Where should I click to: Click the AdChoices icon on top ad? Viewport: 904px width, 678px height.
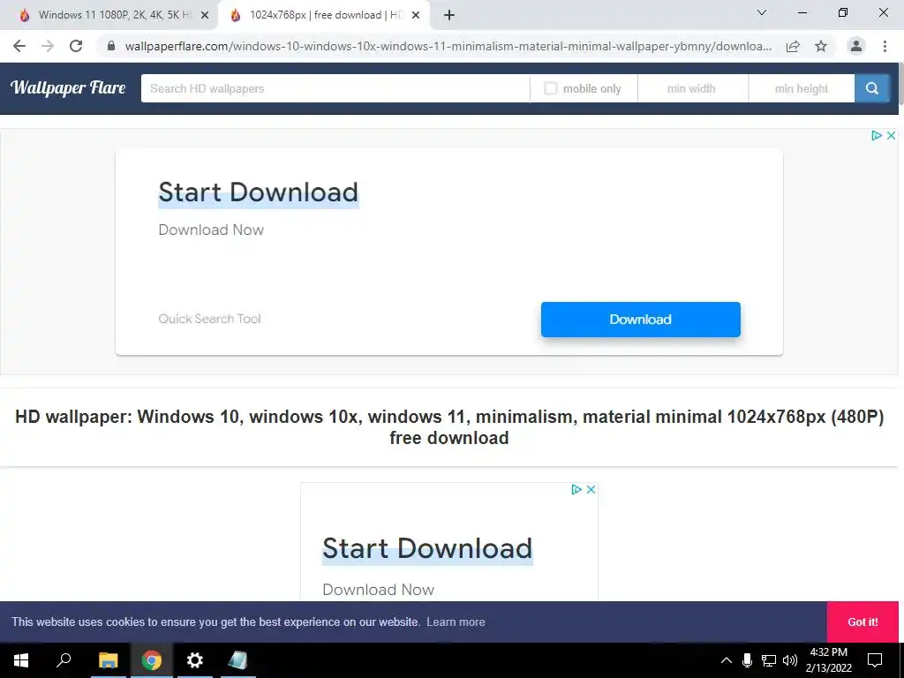tap(877, 135)
